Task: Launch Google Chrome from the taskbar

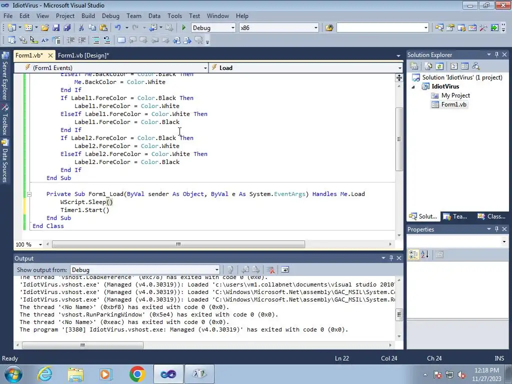Action: (137, 374)
